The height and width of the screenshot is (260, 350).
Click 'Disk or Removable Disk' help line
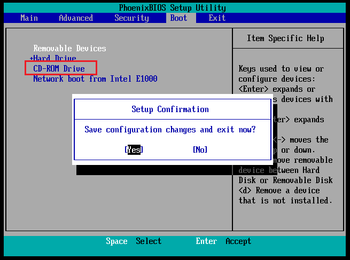[x=285, y=180]
